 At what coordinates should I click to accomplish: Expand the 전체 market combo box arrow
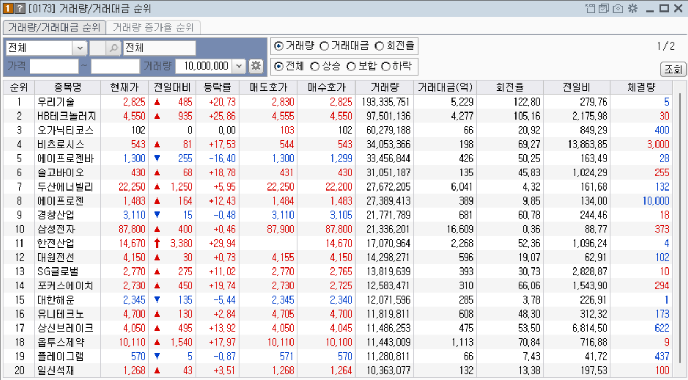(x=80, y=48)
